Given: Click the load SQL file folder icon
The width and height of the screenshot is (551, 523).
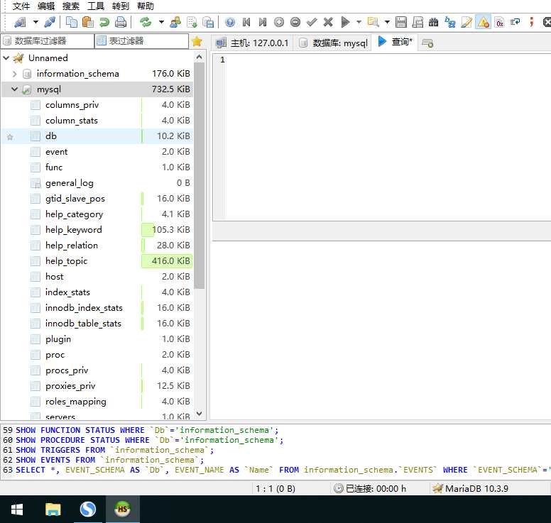Looking at the screenshot, I should click(x=373, y=23).
